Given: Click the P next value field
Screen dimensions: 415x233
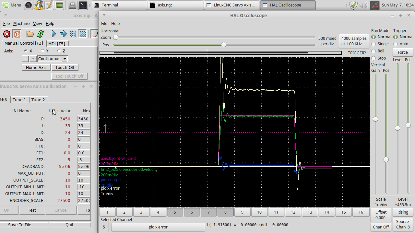Looking at the screenshot, I should pyautogui.click(x=84, y=119).
